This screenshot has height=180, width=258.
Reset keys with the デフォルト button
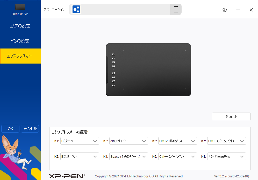(x=231, y=116)
